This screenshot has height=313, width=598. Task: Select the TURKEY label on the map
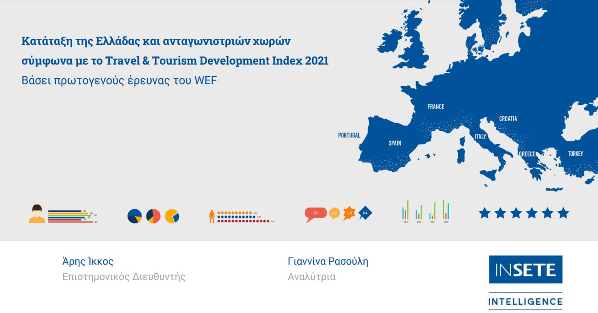tap(575, 154)
